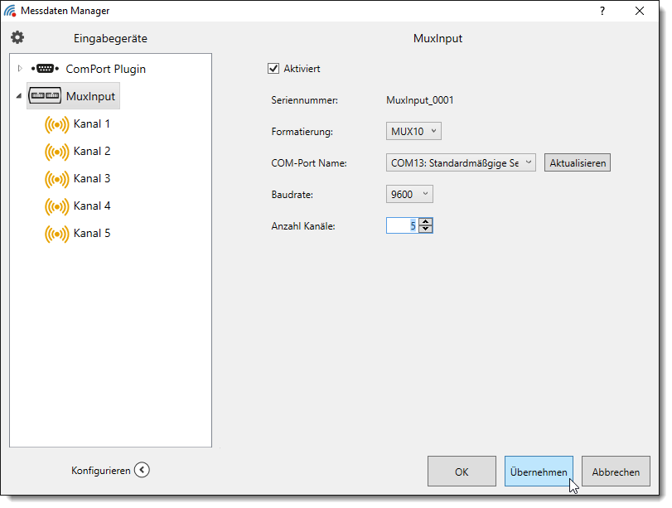Click the settings gear icon
672x508 pixels.
coord(17,38)
